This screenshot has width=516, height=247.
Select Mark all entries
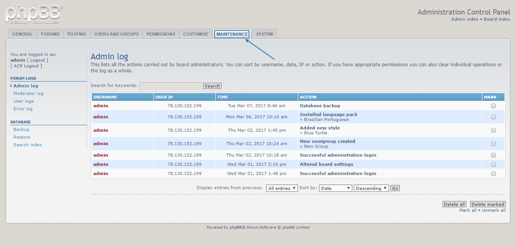pyautogui.click(x=468, y=210)
